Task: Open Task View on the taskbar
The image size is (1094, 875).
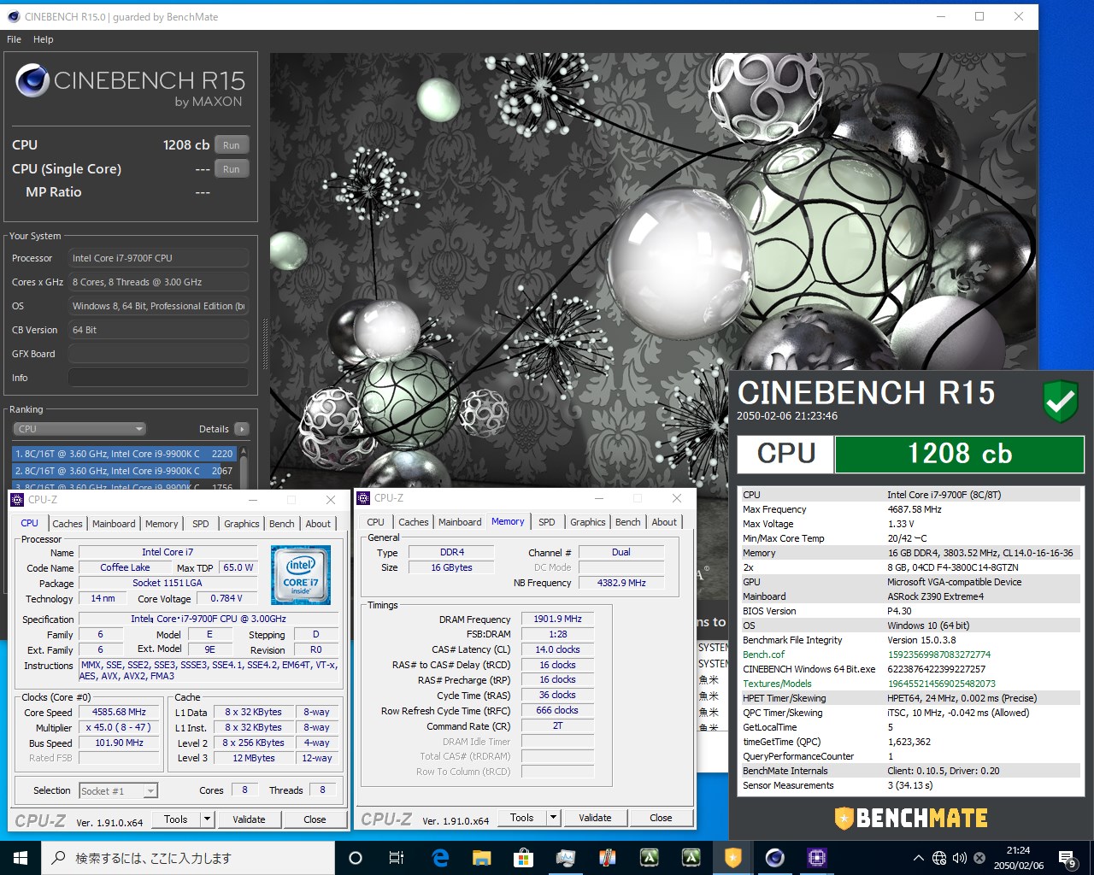Action: [x=397, y=858]
